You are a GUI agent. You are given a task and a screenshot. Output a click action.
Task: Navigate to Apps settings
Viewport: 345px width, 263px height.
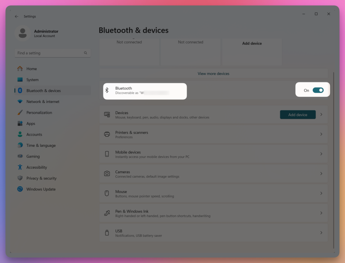[53, 123]
